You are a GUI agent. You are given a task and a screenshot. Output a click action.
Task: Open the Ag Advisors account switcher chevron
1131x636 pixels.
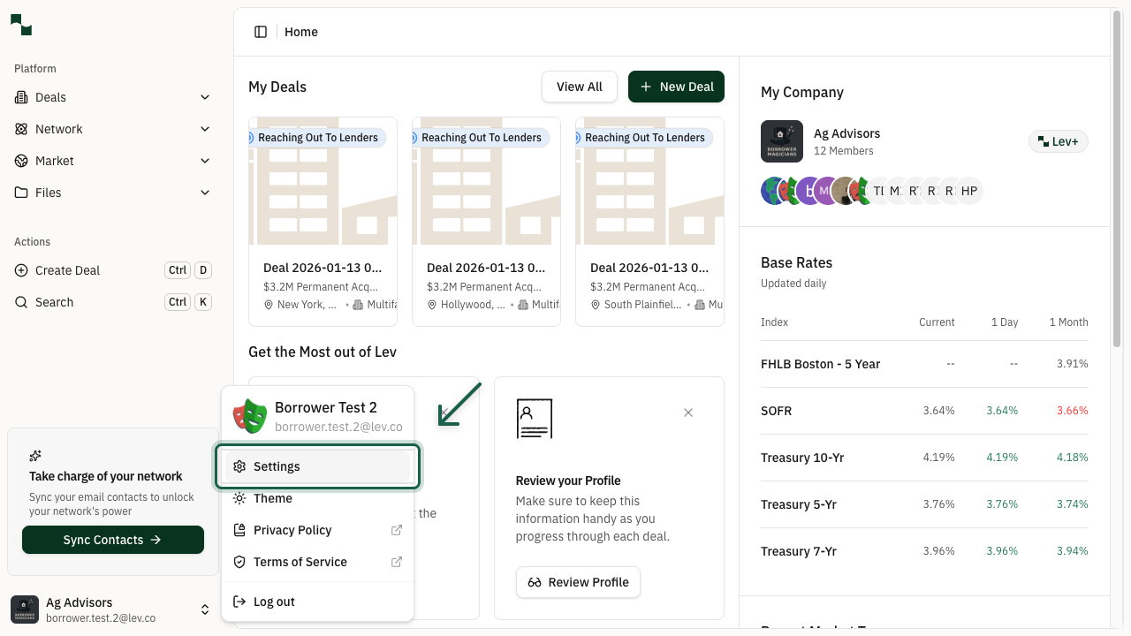coord(205,609)
